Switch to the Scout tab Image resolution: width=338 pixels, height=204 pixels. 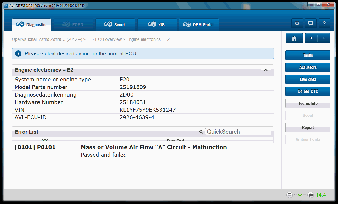click(x=115, y=25)
